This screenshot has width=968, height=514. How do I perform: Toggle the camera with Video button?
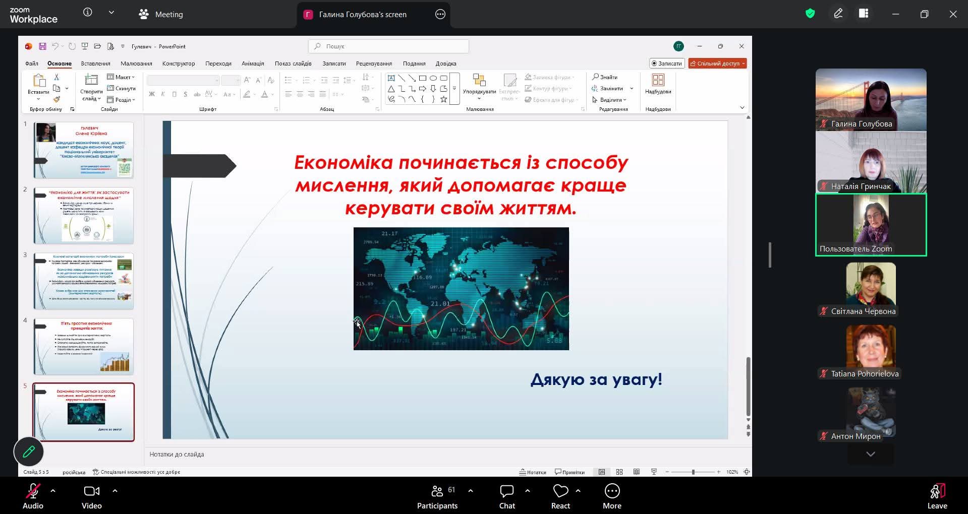(91, 497)
